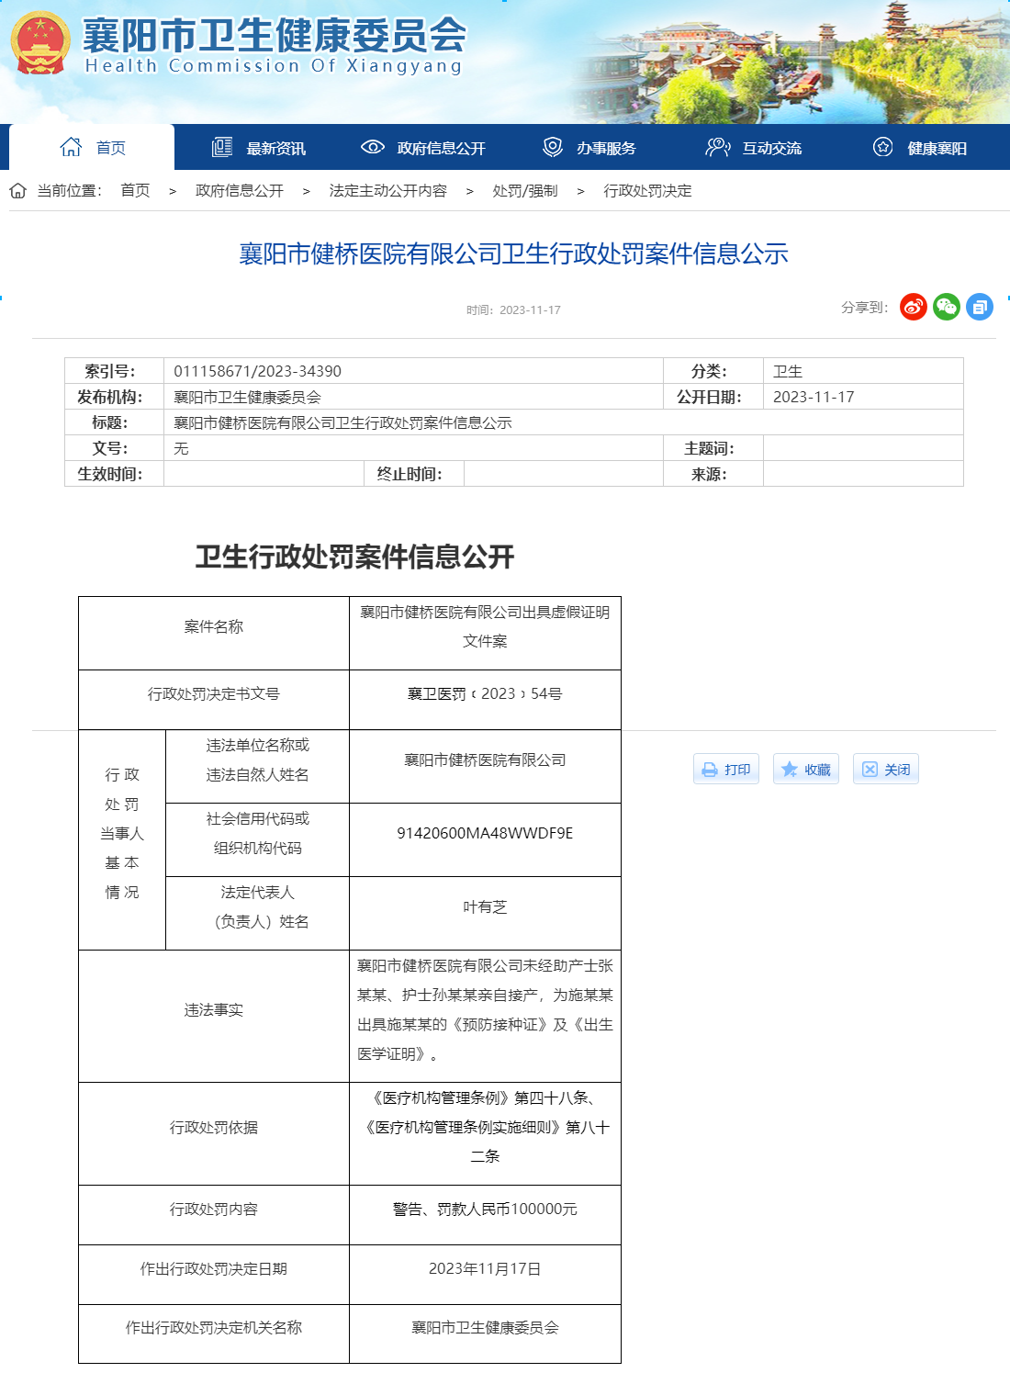Share the notice to Weibo

pos(914,307)
